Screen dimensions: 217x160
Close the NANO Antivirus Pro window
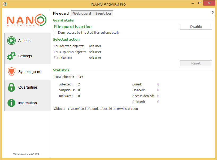[209, 3]
